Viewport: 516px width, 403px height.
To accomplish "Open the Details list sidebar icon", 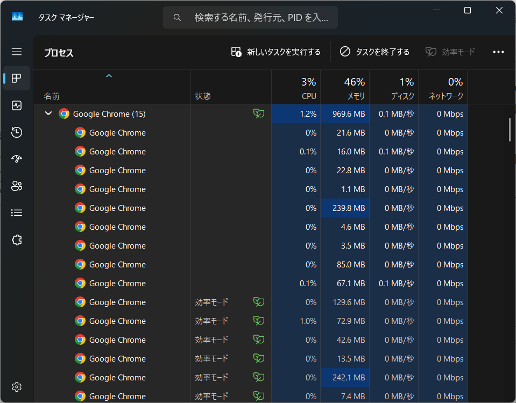I will (x=17, y=213).
